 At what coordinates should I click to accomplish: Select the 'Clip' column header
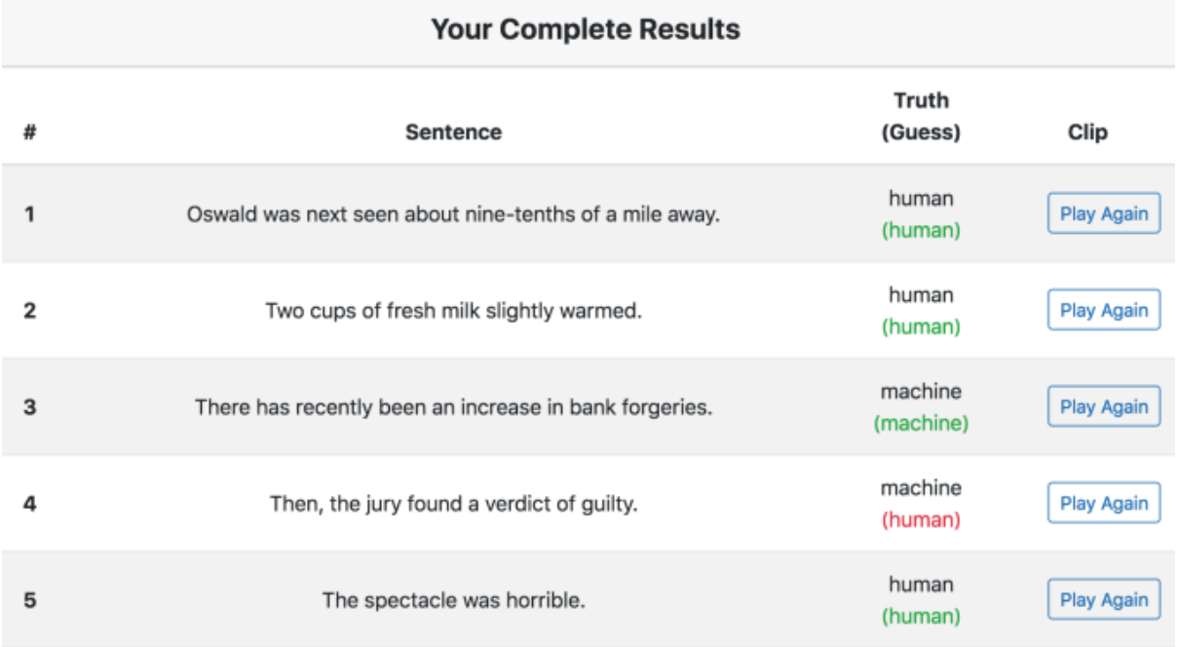(x=1087, y=133)
